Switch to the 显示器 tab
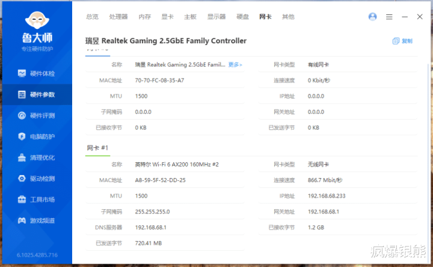The width and height of the screenshot is (433, 267). [216, 17]
